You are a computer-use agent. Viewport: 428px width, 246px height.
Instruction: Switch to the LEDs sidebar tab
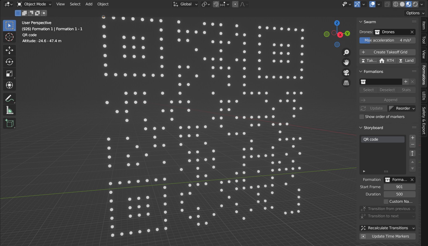(424, 96)
